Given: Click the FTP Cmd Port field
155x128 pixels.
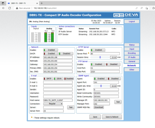Looking at the screenshot, I should (x=105, y=68).
